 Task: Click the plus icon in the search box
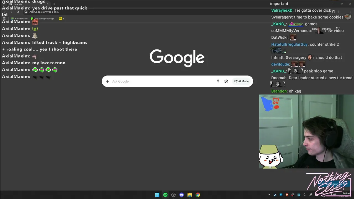(x=107, y=81)
